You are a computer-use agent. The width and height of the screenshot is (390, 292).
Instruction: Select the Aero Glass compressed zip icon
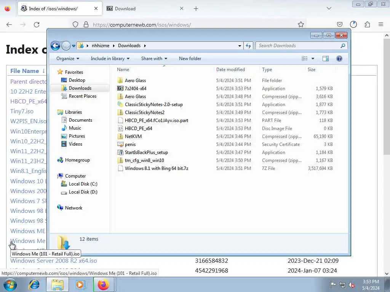(x=120, y=96)
